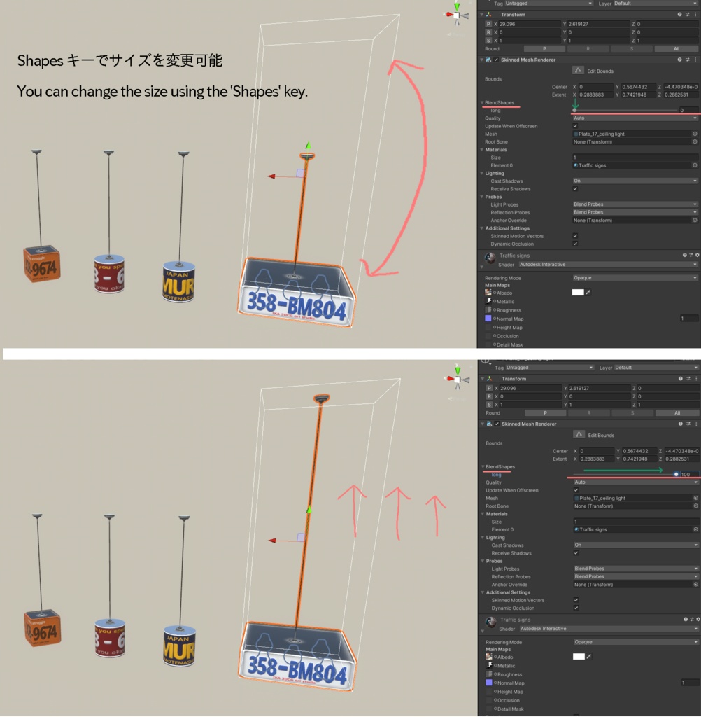This screenshot has height=717, width=701.
Task: Click the Albedo eyedropper icon in the lower inspector
Action: 589,656
